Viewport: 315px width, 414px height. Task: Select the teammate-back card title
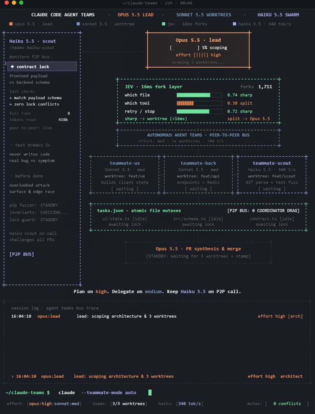198,163
